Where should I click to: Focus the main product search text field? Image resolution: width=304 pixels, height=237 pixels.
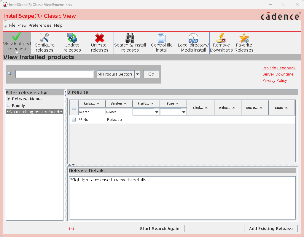pos(55,74)
